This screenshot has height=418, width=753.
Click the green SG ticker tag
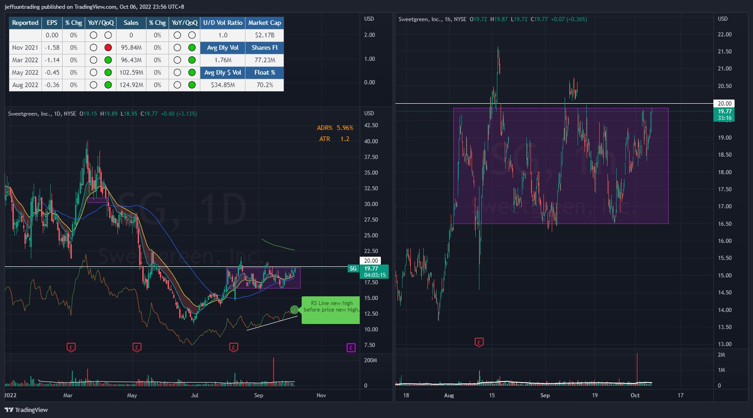[353, 269]
